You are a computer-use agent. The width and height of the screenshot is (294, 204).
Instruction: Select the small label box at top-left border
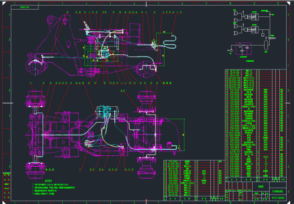(x=25, y=7)
